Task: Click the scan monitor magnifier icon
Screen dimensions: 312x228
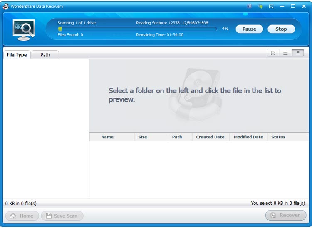Action: [24, 30]
